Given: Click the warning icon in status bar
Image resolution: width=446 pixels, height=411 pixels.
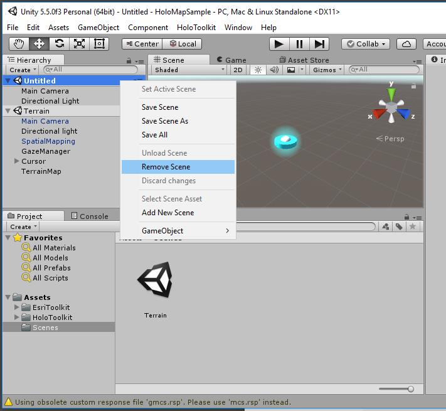Looking at the screenshot, I should [9, 402].
